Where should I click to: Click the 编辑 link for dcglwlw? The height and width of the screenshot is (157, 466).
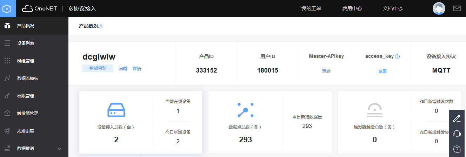click(x=123, y=69)
